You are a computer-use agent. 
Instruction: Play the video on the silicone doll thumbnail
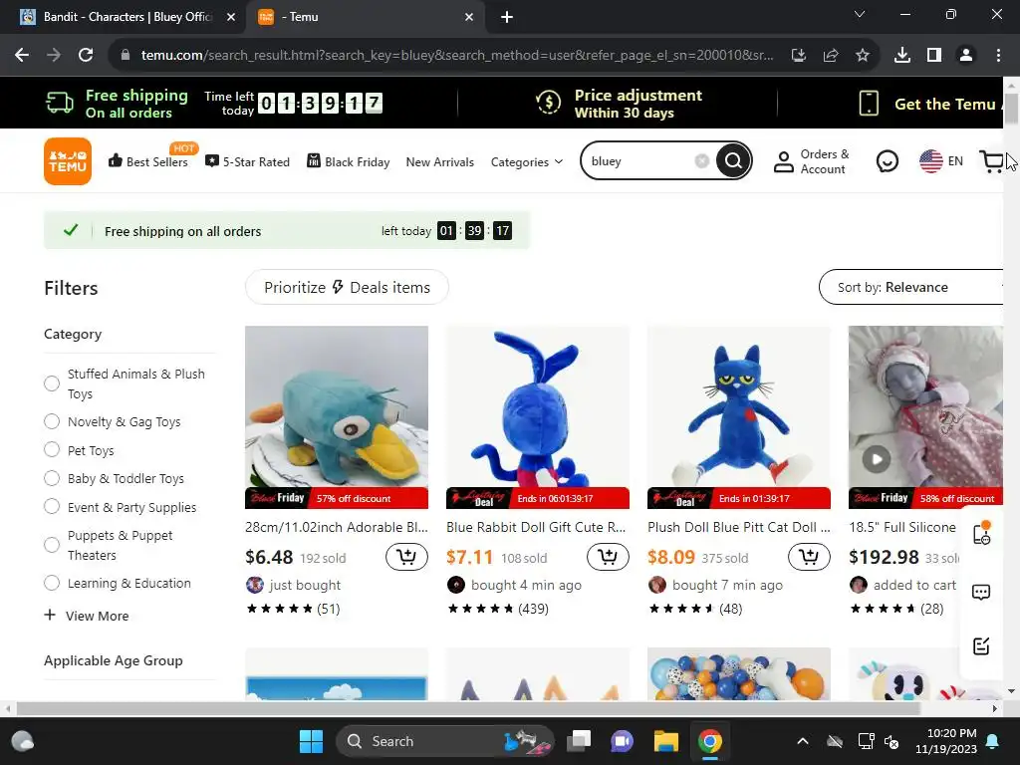877,459
